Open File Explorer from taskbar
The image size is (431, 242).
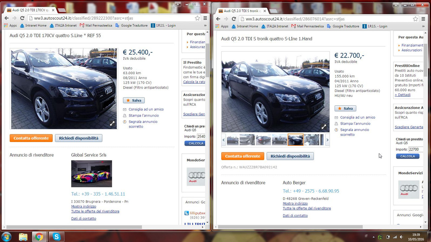[x=23, y=237]
